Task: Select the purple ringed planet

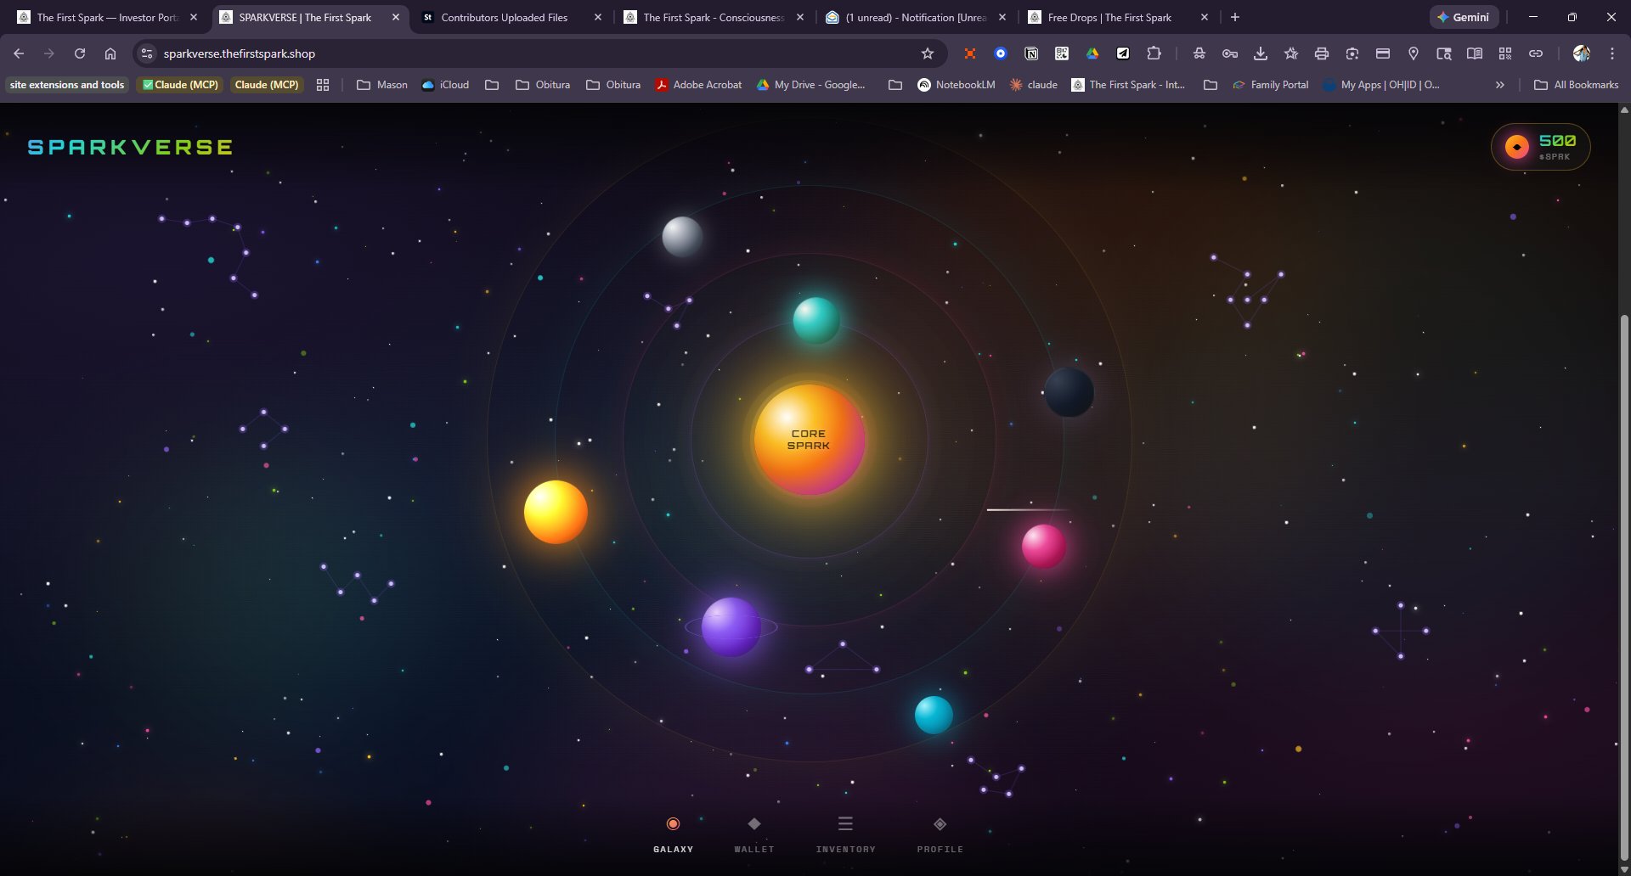Action: 730,626
